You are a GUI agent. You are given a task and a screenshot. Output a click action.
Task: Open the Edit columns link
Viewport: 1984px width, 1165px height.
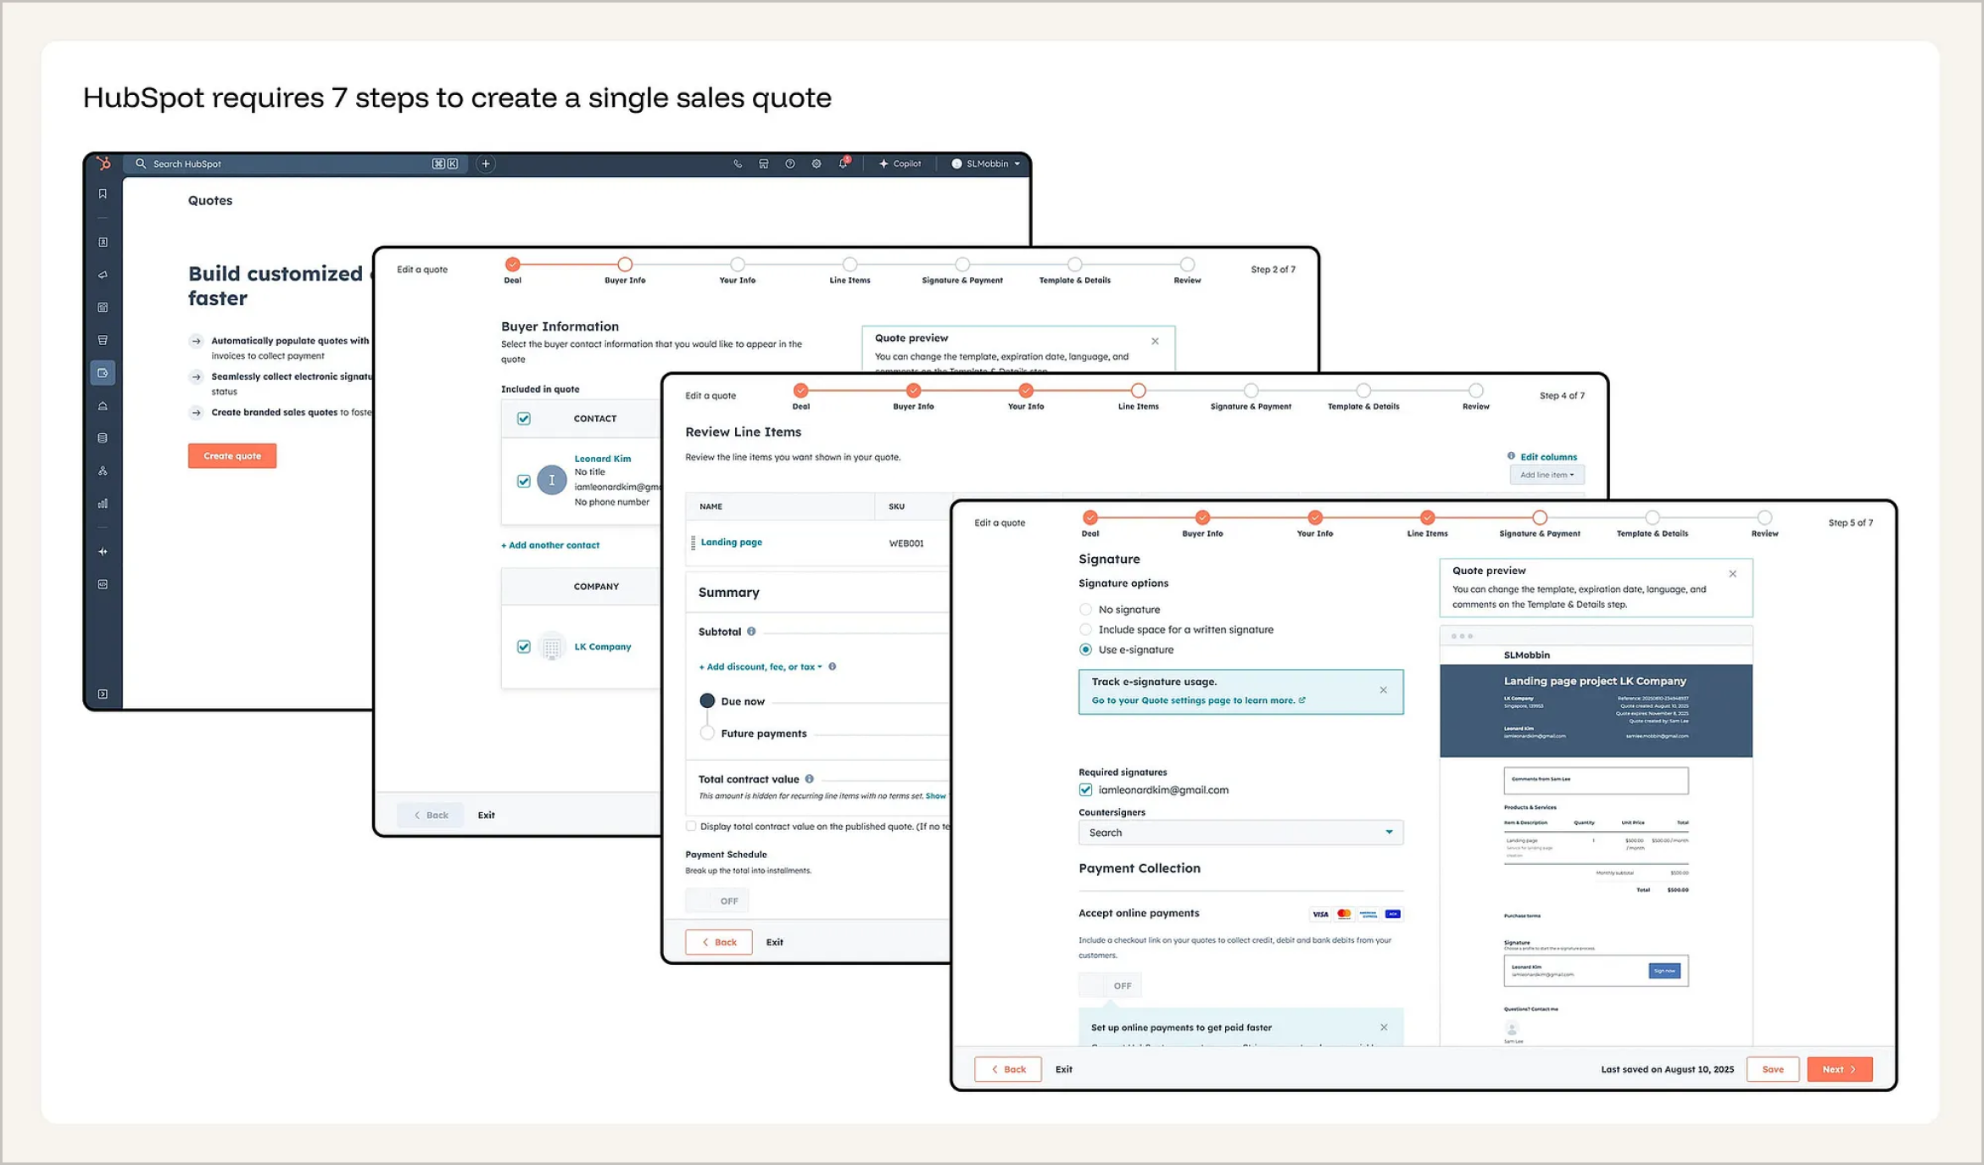point(1548,456)
